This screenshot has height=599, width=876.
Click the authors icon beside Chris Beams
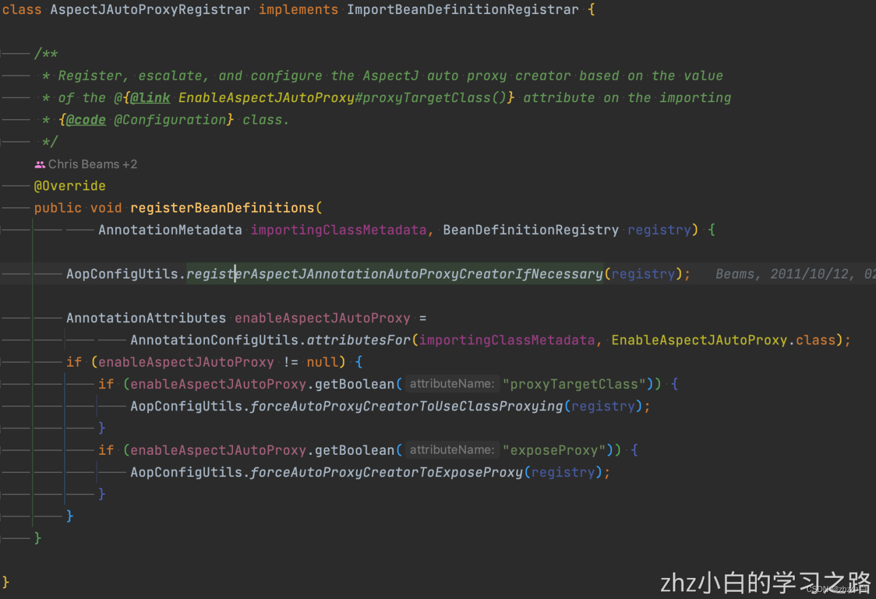pyautogui.click(x=40, y=165)
